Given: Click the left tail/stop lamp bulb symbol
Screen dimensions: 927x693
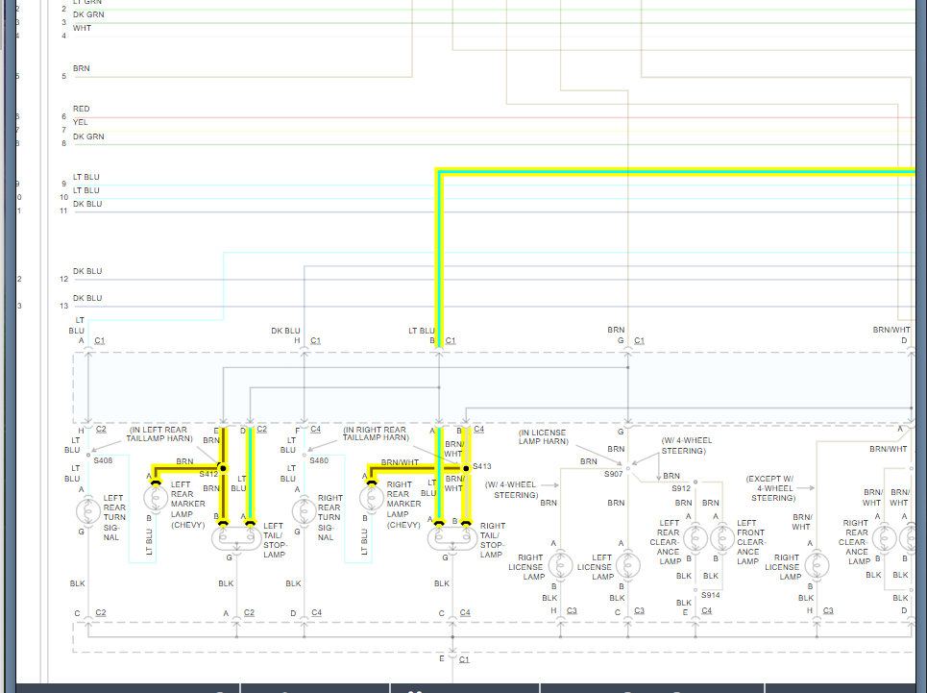Looking at the screenshot, I should coord(236,538).
